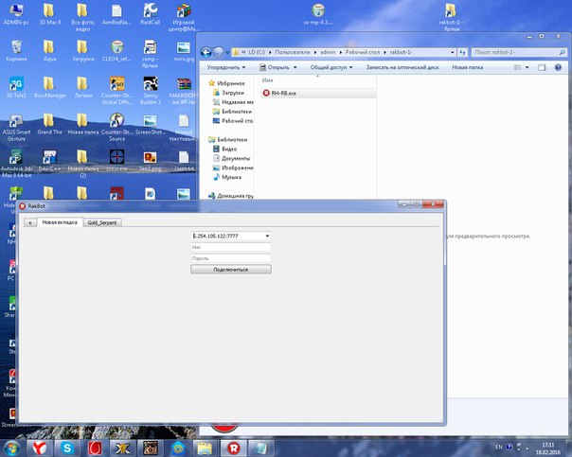Screen dimensions: 572x457
Task: Open the Aqua folder on desktop
Action: 49,50
